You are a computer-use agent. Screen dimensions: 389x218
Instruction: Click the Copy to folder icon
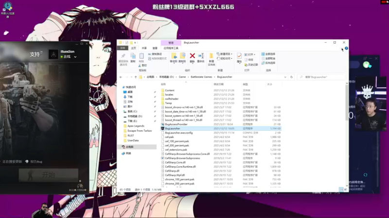(182, 56)
